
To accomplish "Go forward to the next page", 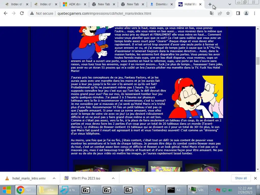I will [14, 13].
